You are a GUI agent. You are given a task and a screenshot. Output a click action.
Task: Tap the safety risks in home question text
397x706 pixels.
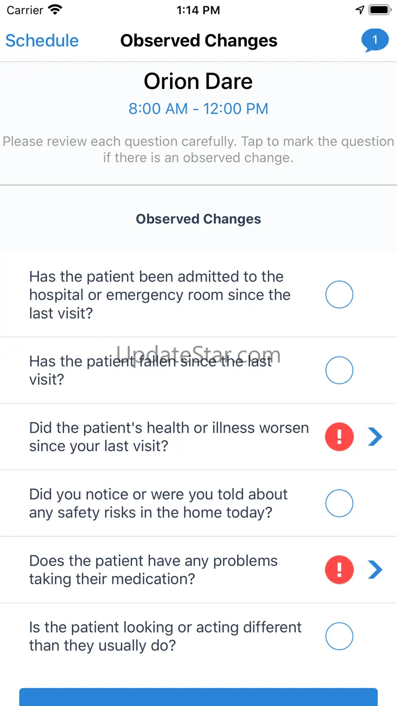[158, 503]
